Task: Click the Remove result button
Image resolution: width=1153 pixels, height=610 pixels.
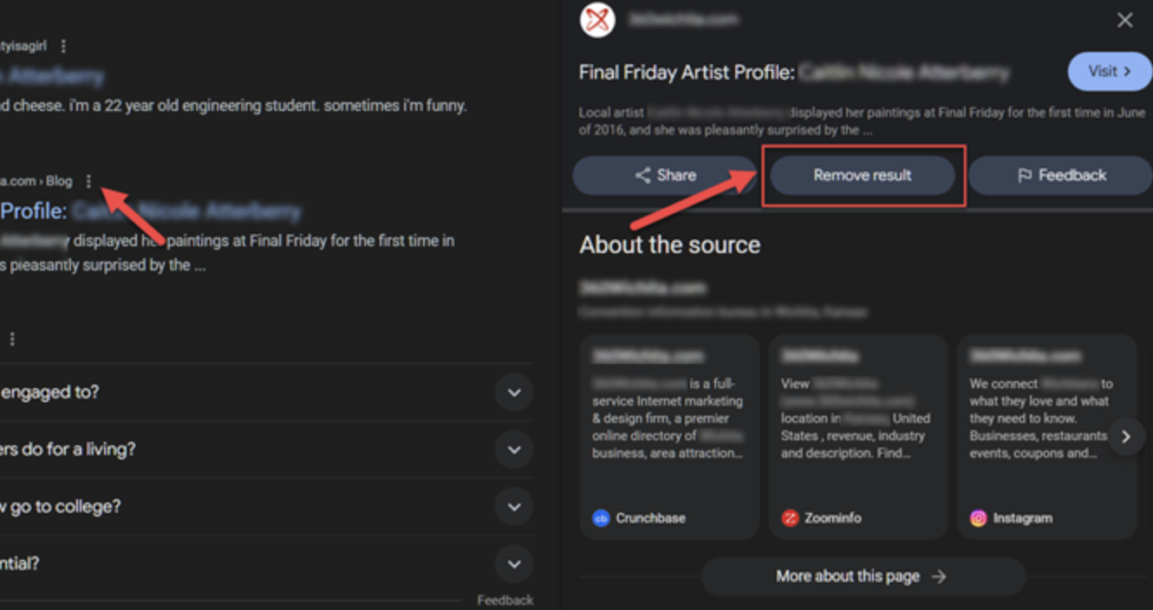Action: [863, 175]
